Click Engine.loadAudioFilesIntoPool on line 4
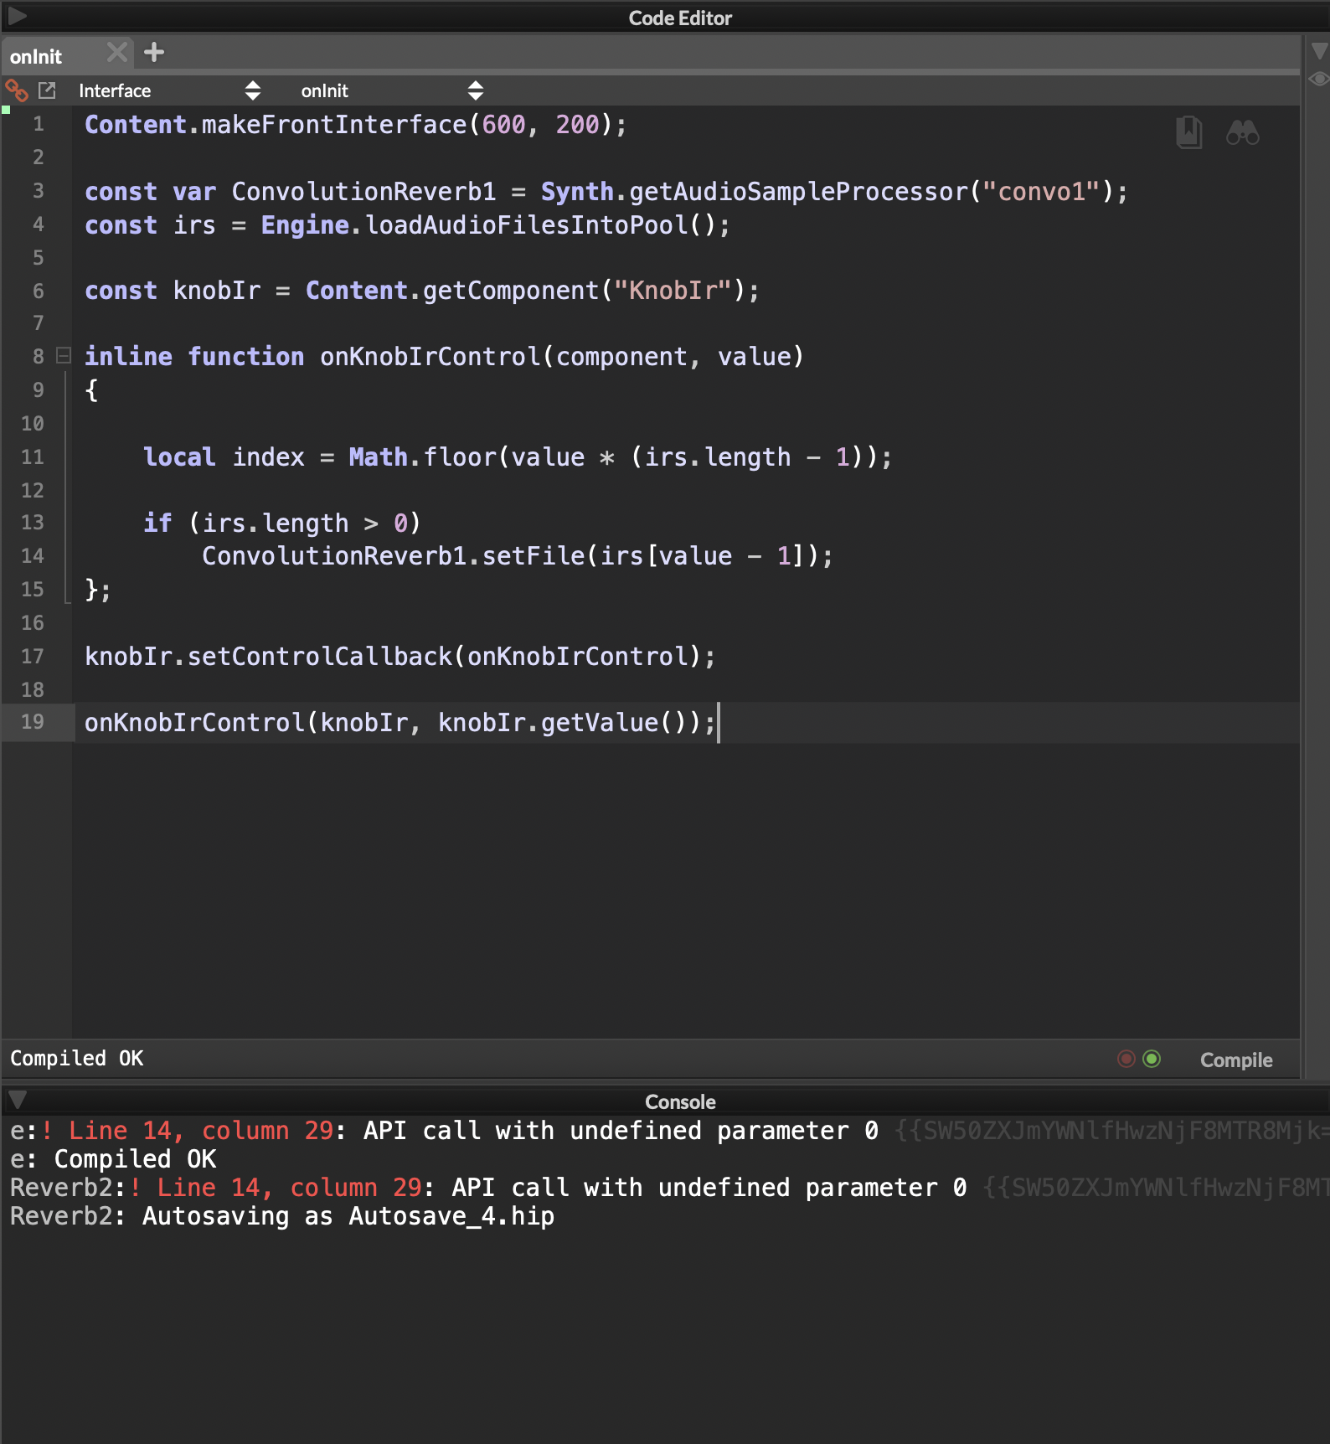The image size is (1330, 1444). [475, 224]
